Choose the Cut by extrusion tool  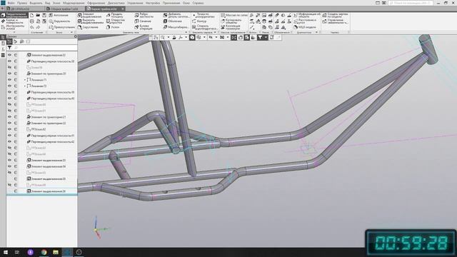tap(91, 21)
